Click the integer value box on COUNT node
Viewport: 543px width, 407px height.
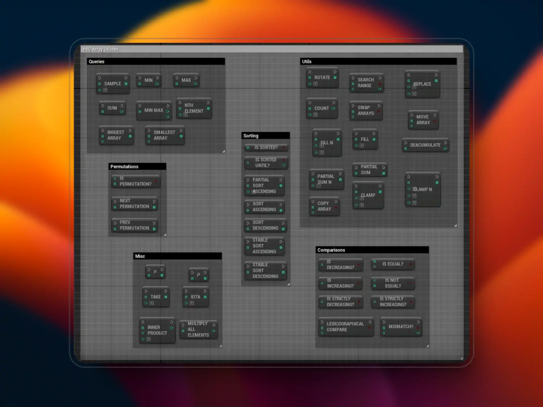pos(315,114)
